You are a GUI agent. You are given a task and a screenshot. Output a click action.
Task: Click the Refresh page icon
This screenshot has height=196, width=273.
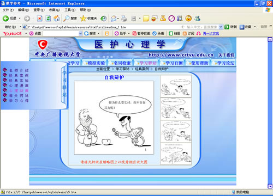pyautogui.click(x=48, y=19)
